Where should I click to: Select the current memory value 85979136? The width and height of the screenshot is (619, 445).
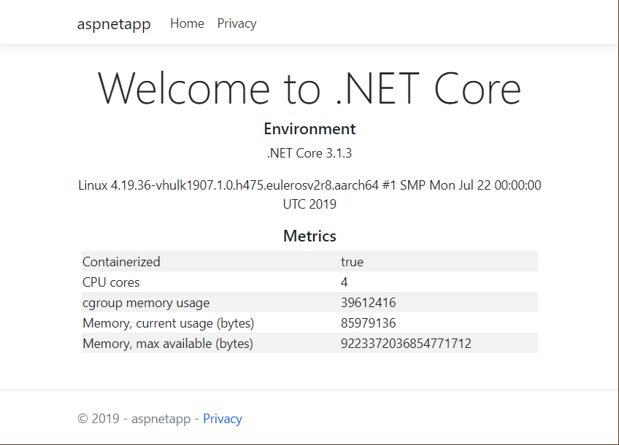tap(369, 323)
